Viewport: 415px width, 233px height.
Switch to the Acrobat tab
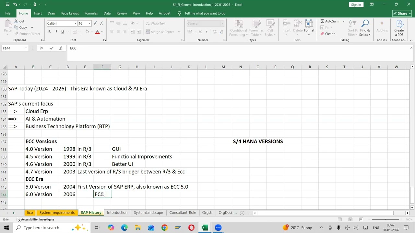[x=164, y=13]
